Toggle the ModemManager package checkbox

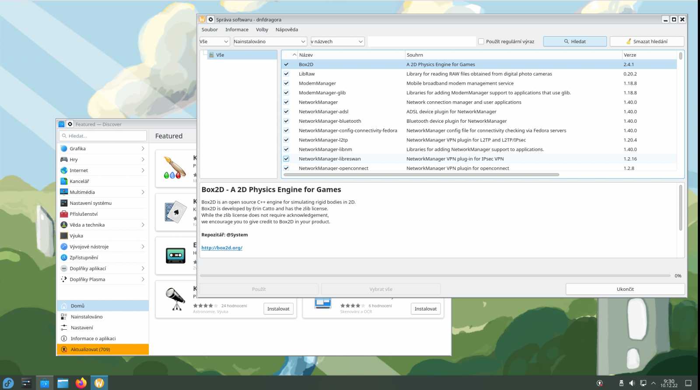(286, 83)
